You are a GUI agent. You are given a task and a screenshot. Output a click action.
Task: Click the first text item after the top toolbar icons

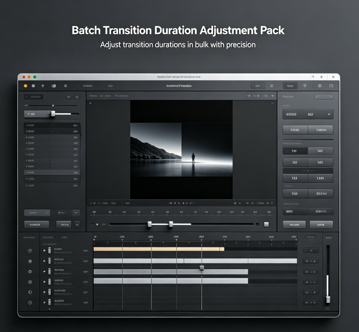click(88, 86)
